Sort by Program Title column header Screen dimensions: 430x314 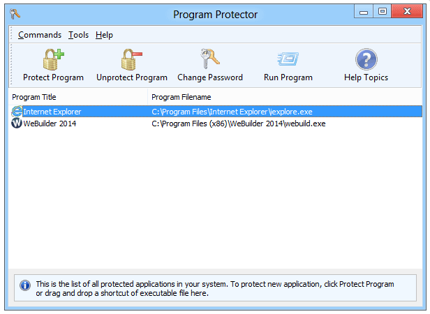tap(78, 97)
